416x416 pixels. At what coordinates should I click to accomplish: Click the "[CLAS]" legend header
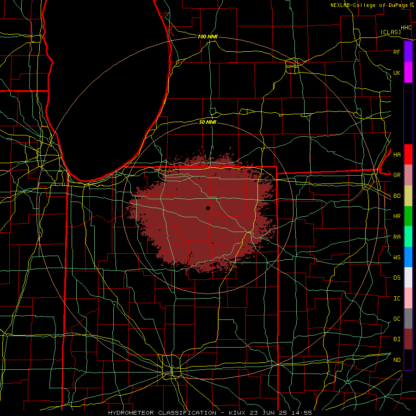[x=391, y=32]
